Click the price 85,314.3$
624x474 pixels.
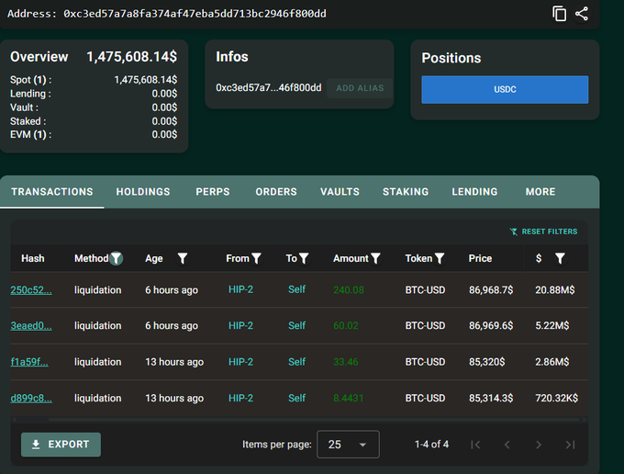(x=491, y=398)
